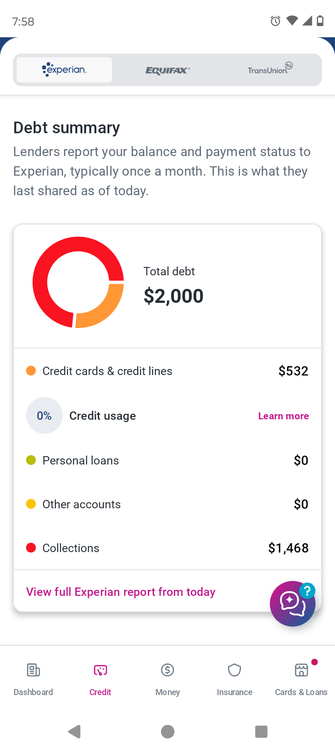Open the Dashboard icon in bottom navigation

(x=33, y=670)
